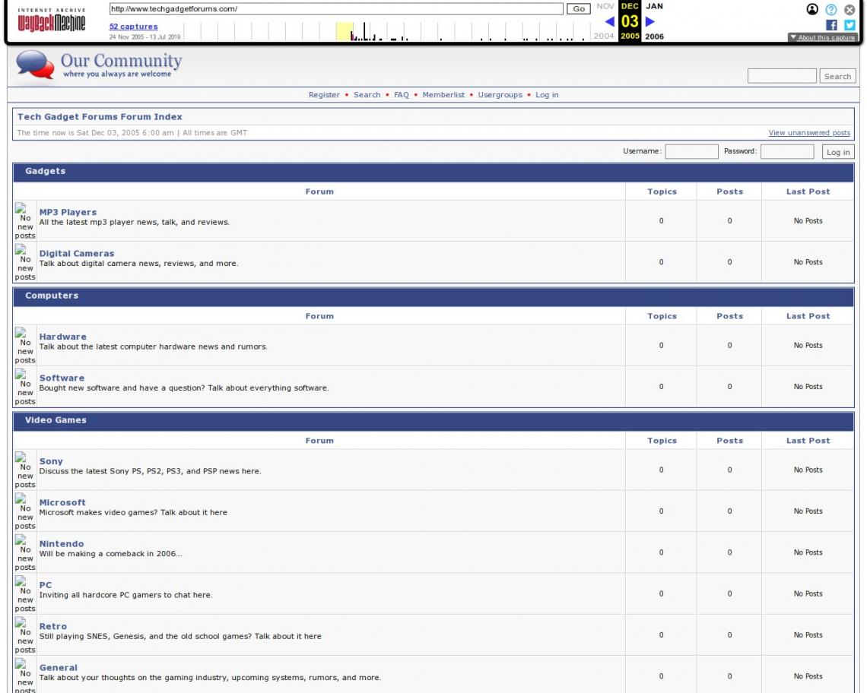Share capture on Facebook icon
867x693 pixels.
tap(831, 25)
